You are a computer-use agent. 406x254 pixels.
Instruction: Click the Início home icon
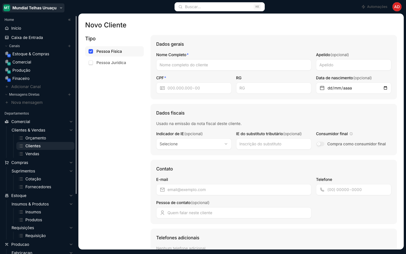[7, 28]
